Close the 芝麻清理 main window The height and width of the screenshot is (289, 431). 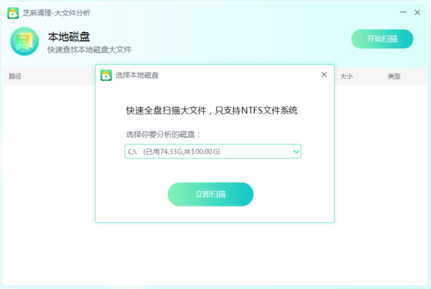pyautogui.click(x=419, y=12)
